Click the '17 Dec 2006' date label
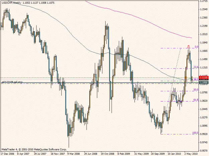Screen dimensions: 209x156 (x=7, y=154)
